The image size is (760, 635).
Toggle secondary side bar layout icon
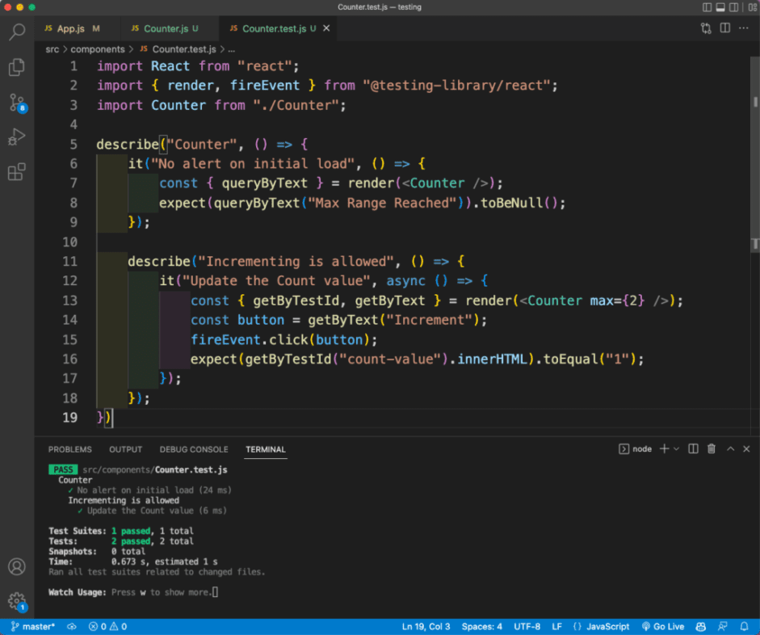(x=734, y=7)
